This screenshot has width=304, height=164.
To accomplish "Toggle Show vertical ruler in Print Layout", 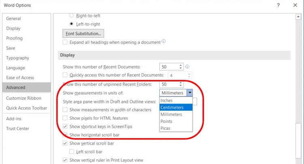I will (x=65, y=160).
